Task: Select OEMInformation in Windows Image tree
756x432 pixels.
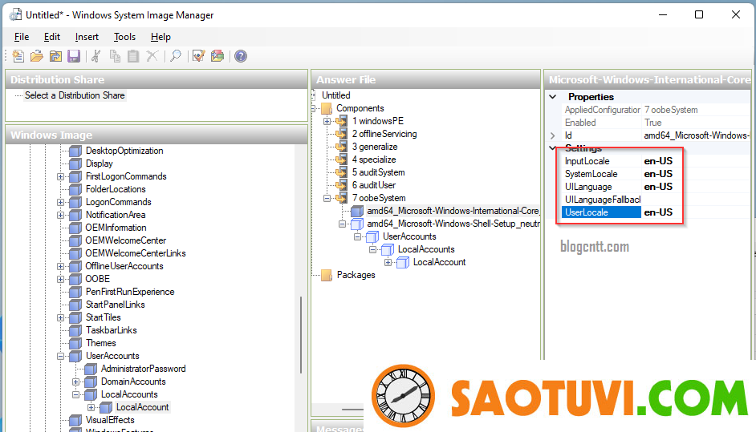Action: click(x=116, y=228)
